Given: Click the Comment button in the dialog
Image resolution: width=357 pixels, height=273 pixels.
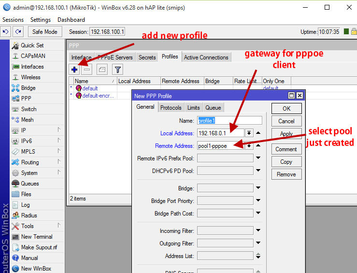Looking at the screenshot, I should coord(286,149).
